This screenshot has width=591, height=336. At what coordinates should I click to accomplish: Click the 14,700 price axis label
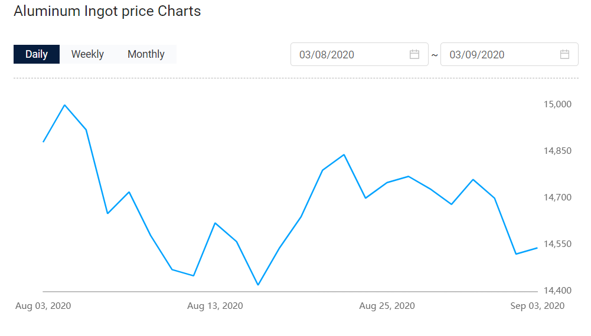tap(557, 197)
